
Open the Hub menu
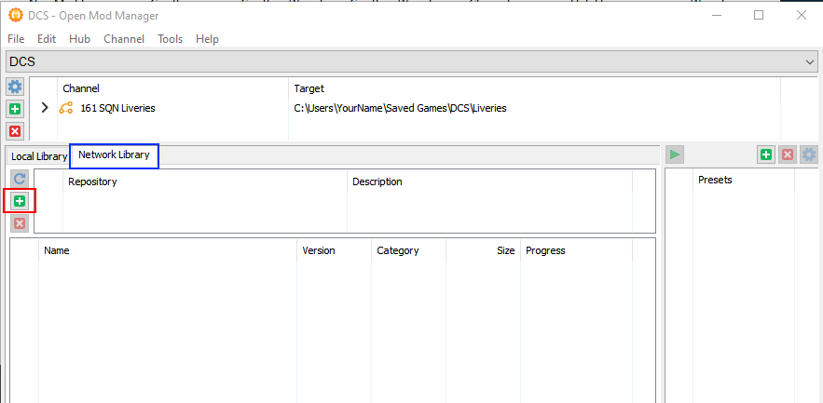point(80,39)
